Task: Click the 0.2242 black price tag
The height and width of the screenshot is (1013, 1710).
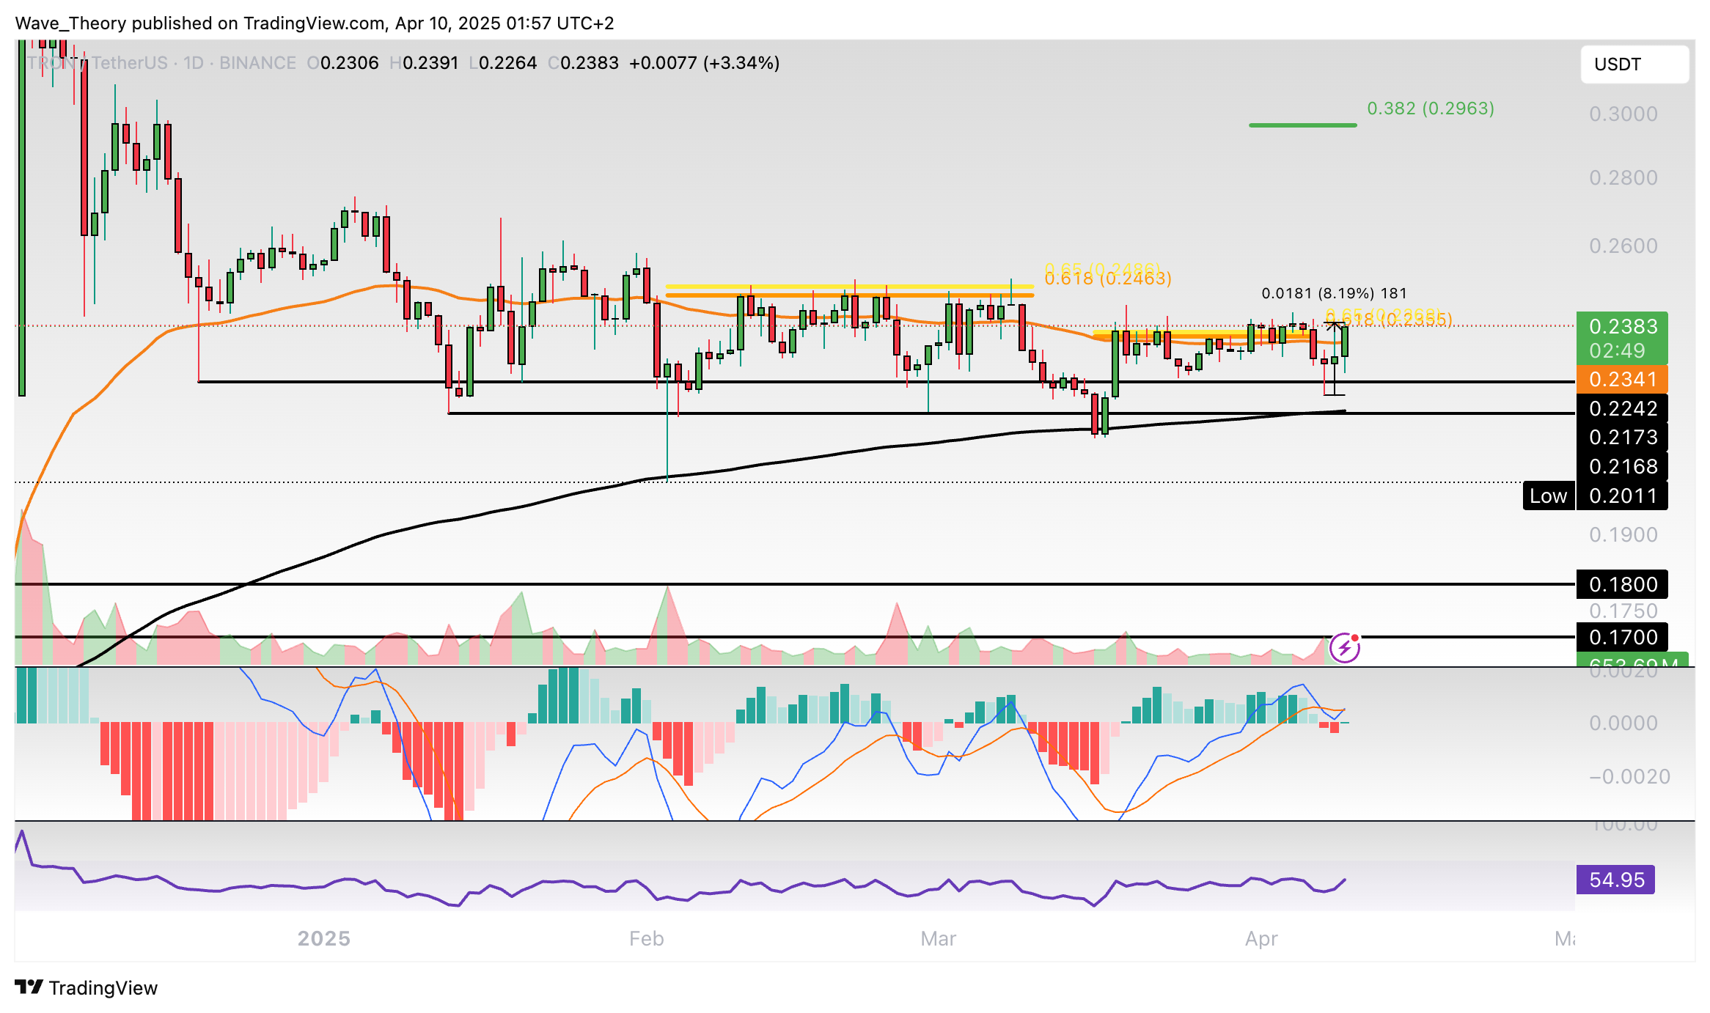Action: (1622, 408)
